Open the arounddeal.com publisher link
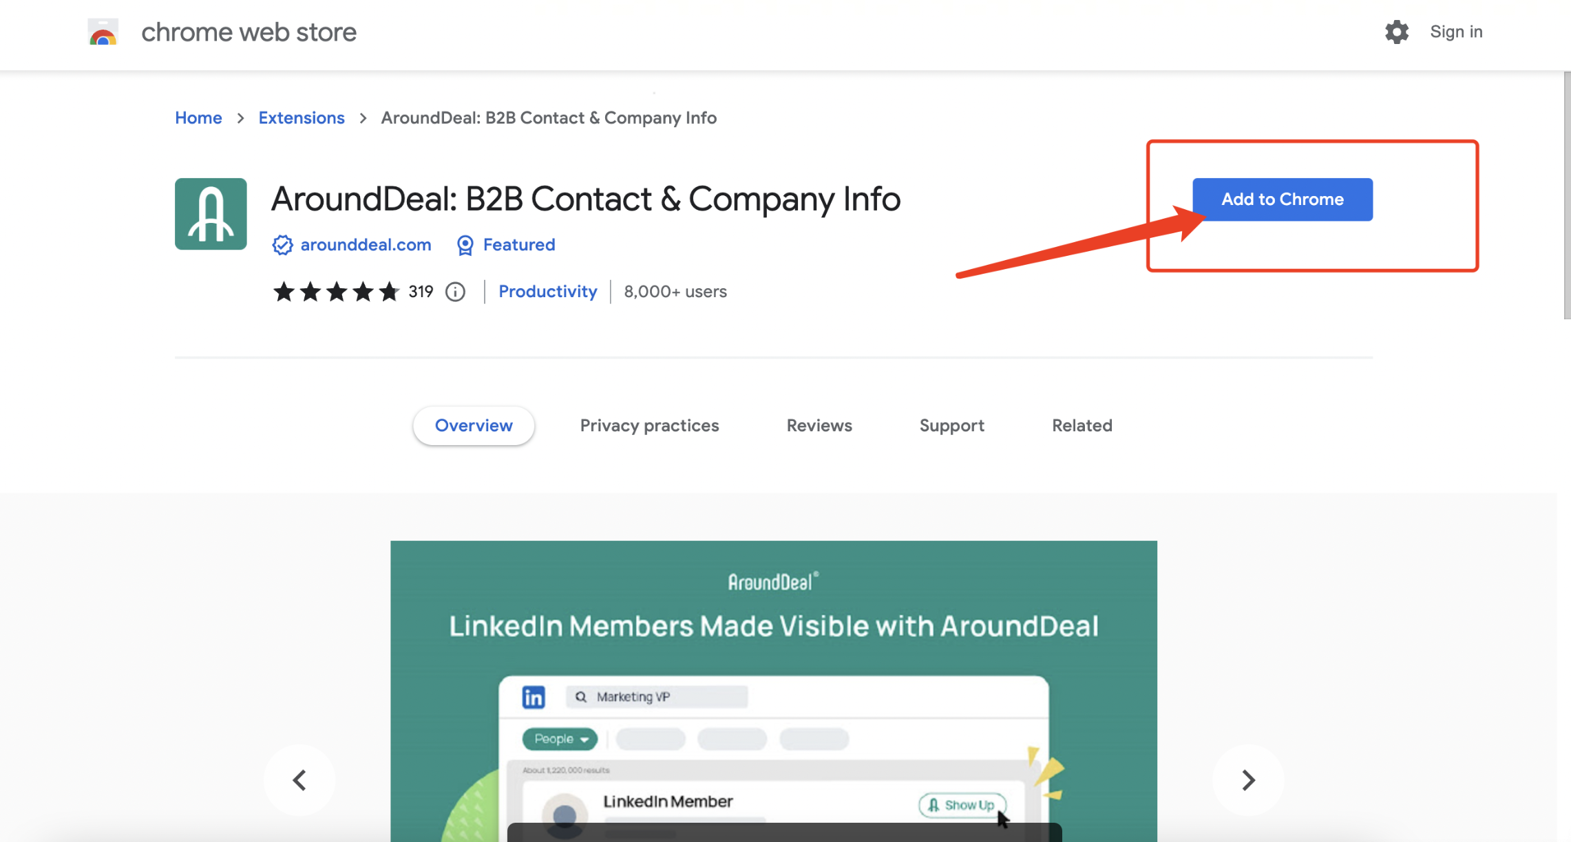The height and width of the screenshot is (842, 1571). click(x=366, y=245)
